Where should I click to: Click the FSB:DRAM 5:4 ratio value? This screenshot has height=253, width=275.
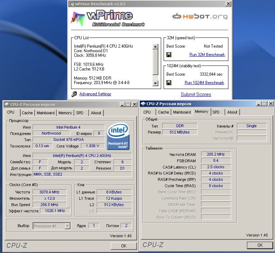(216, 160)
